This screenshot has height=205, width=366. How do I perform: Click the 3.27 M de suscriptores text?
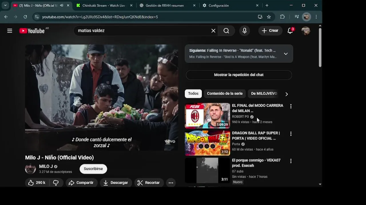coord(55,172)
